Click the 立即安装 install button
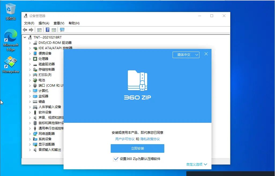Viewport: 275px width, 176px height. pyautogui.click(x=137, y=148)
